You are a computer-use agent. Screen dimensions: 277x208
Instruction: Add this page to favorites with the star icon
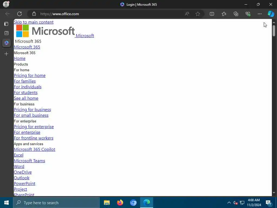pos(198,14)
